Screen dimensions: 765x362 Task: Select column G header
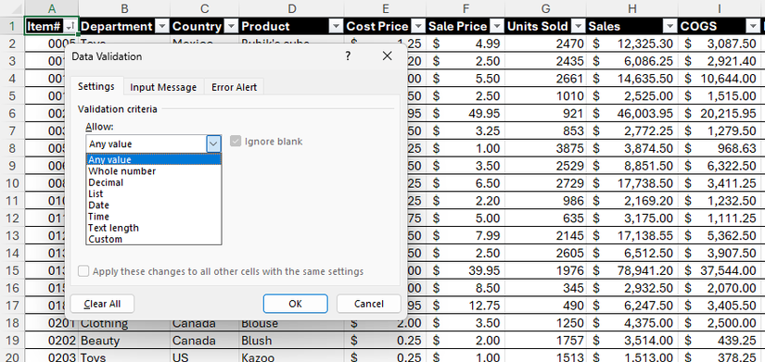(x=545, y=8)
